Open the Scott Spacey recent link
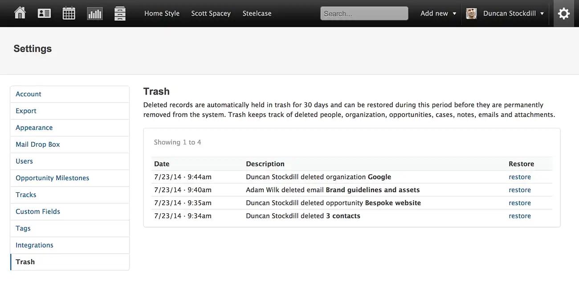The height and width of the screenshot is (281, 579). (x=211, y=13)
